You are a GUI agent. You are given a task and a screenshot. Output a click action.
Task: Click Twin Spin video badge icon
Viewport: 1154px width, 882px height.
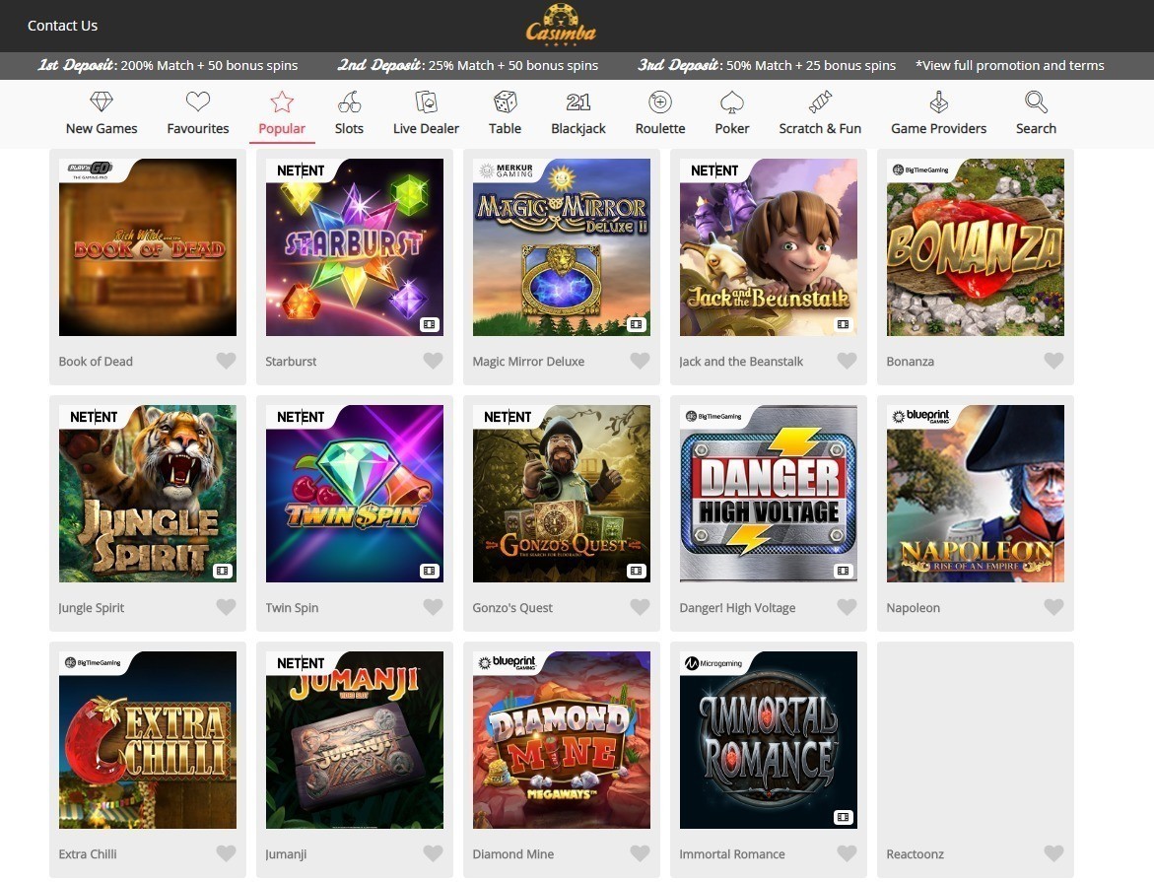(429, 571)
